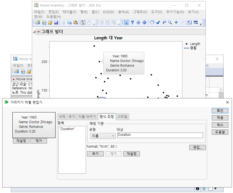Select the Text annotation tool
The height and width of the screenshot is (193, 233).
(189, 23)
